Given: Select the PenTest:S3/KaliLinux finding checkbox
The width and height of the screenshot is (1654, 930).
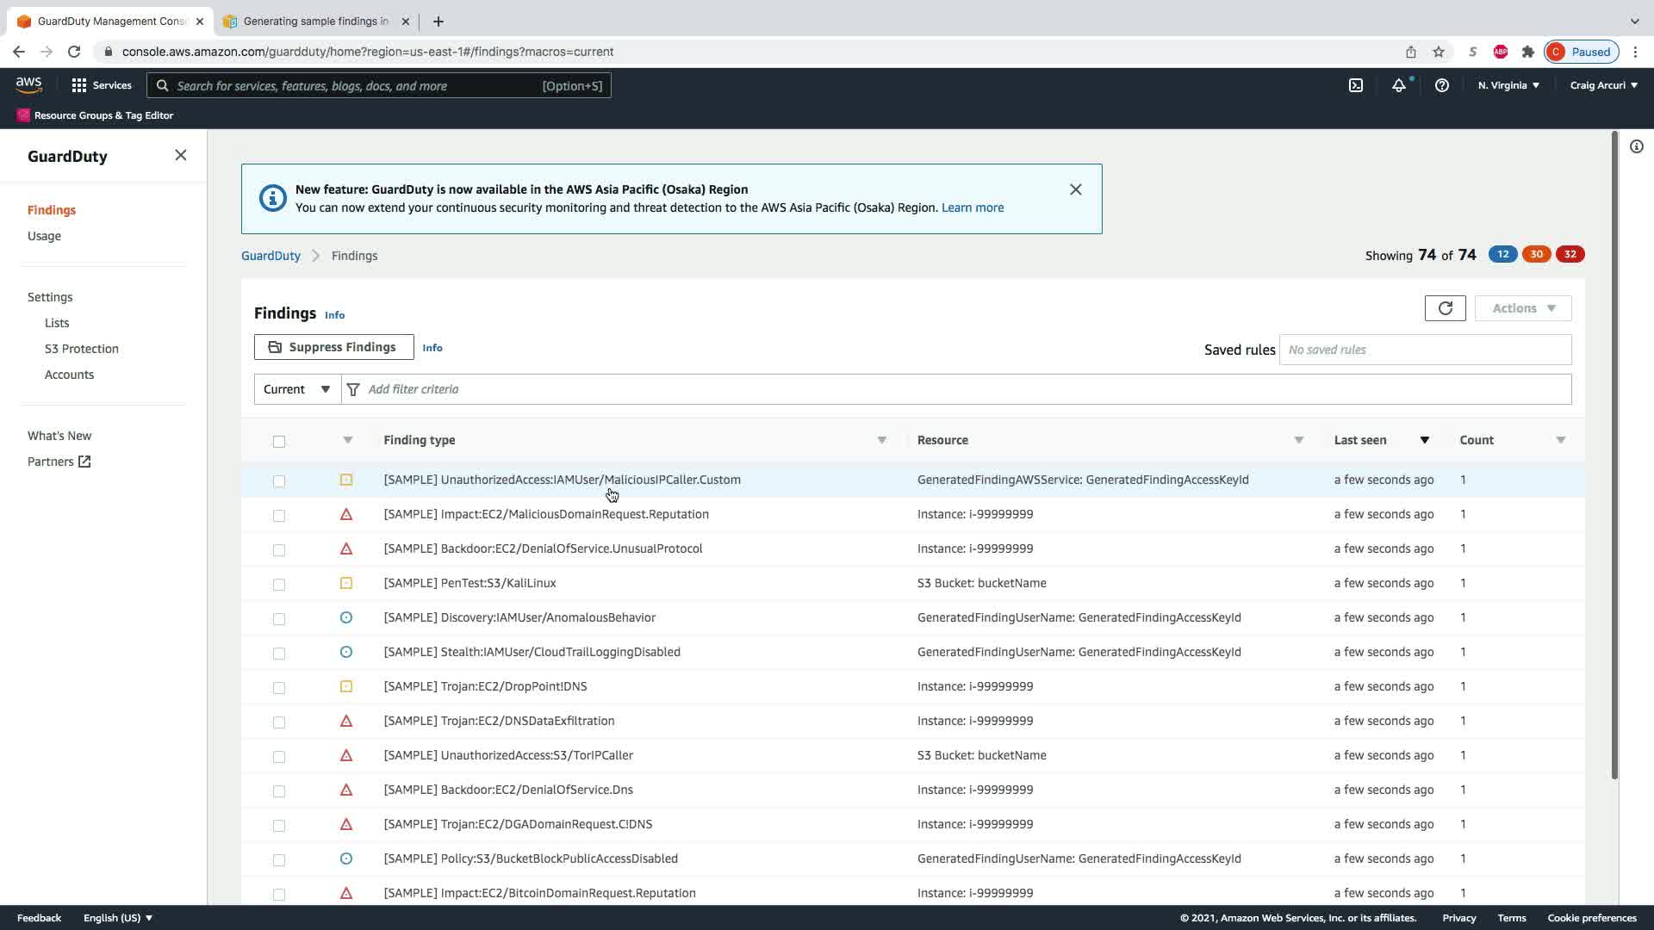Looking at the screenshot, I should coord(278,585).
